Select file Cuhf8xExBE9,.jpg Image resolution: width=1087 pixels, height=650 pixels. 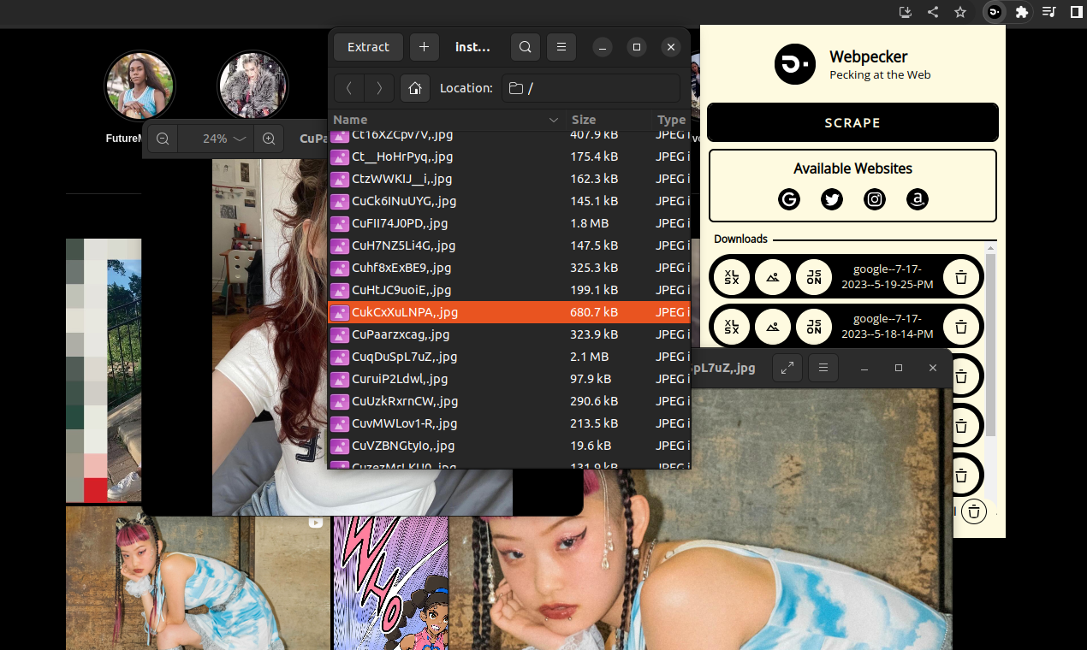pyautogui.click(x=509, y=268)
